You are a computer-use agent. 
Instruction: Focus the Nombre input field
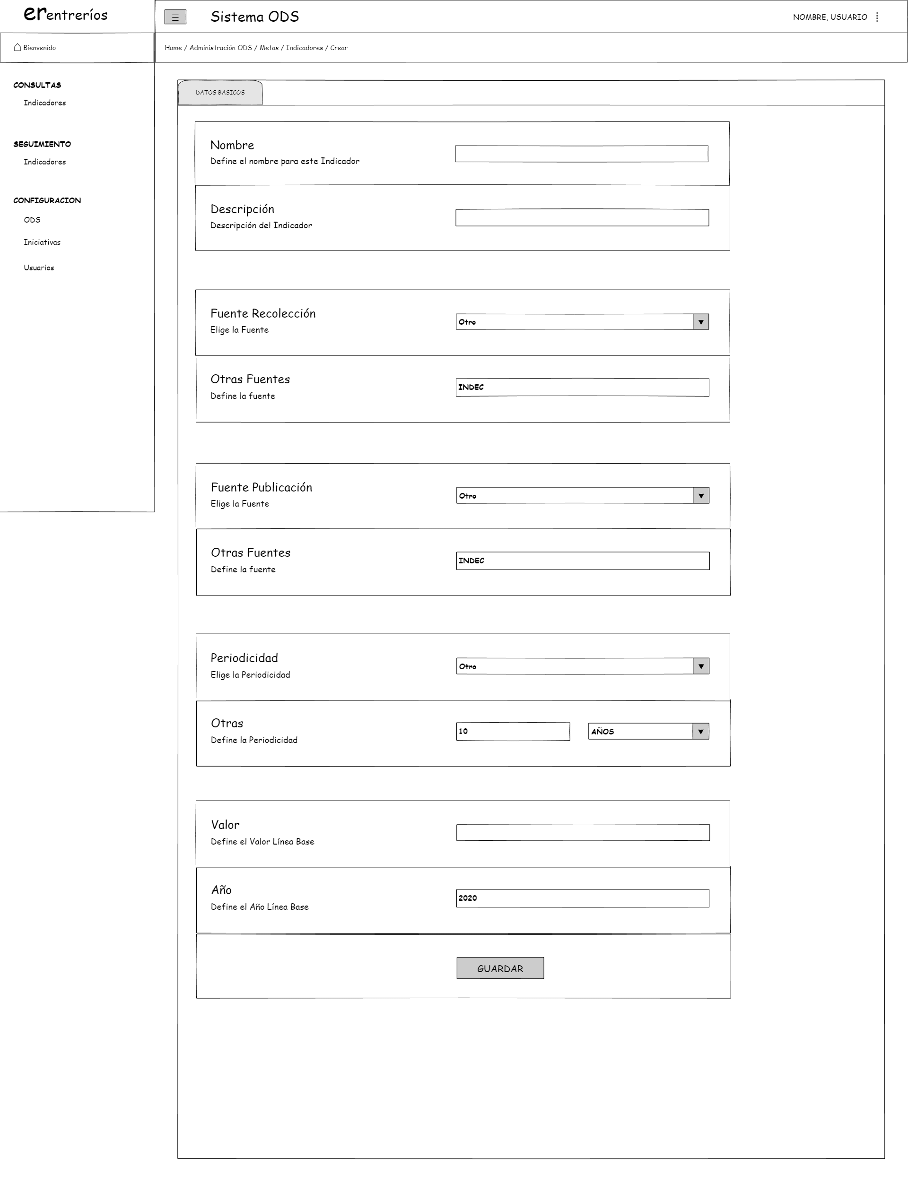tap(581, 154)
